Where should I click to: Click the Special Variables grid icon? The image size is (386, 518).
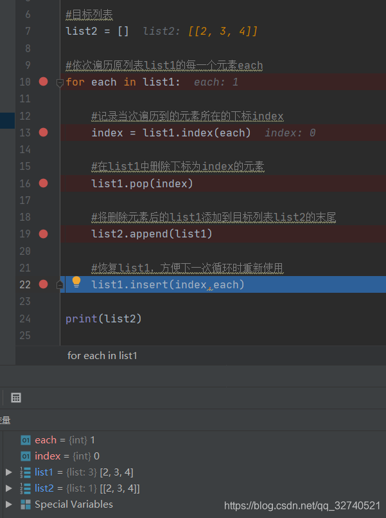[x=26, y=504]
